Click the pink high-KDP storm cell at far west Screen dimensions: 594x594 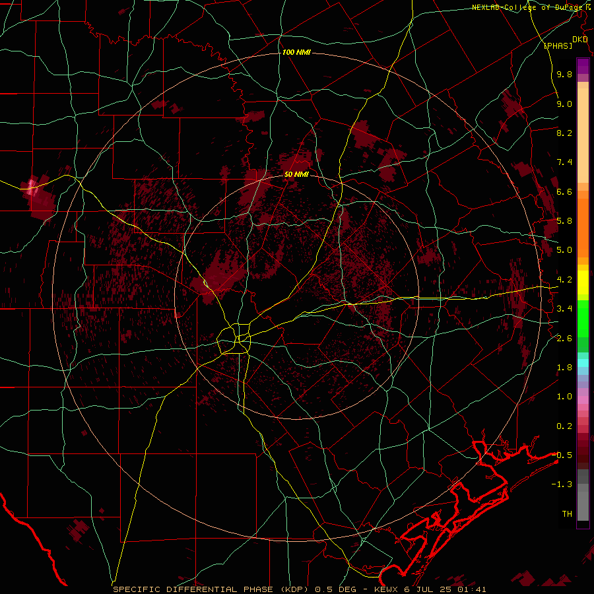[x=32, y=187]
